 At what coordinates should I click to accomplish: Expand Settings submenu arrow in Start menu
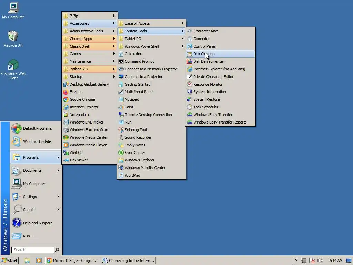[x=58, y=196]
